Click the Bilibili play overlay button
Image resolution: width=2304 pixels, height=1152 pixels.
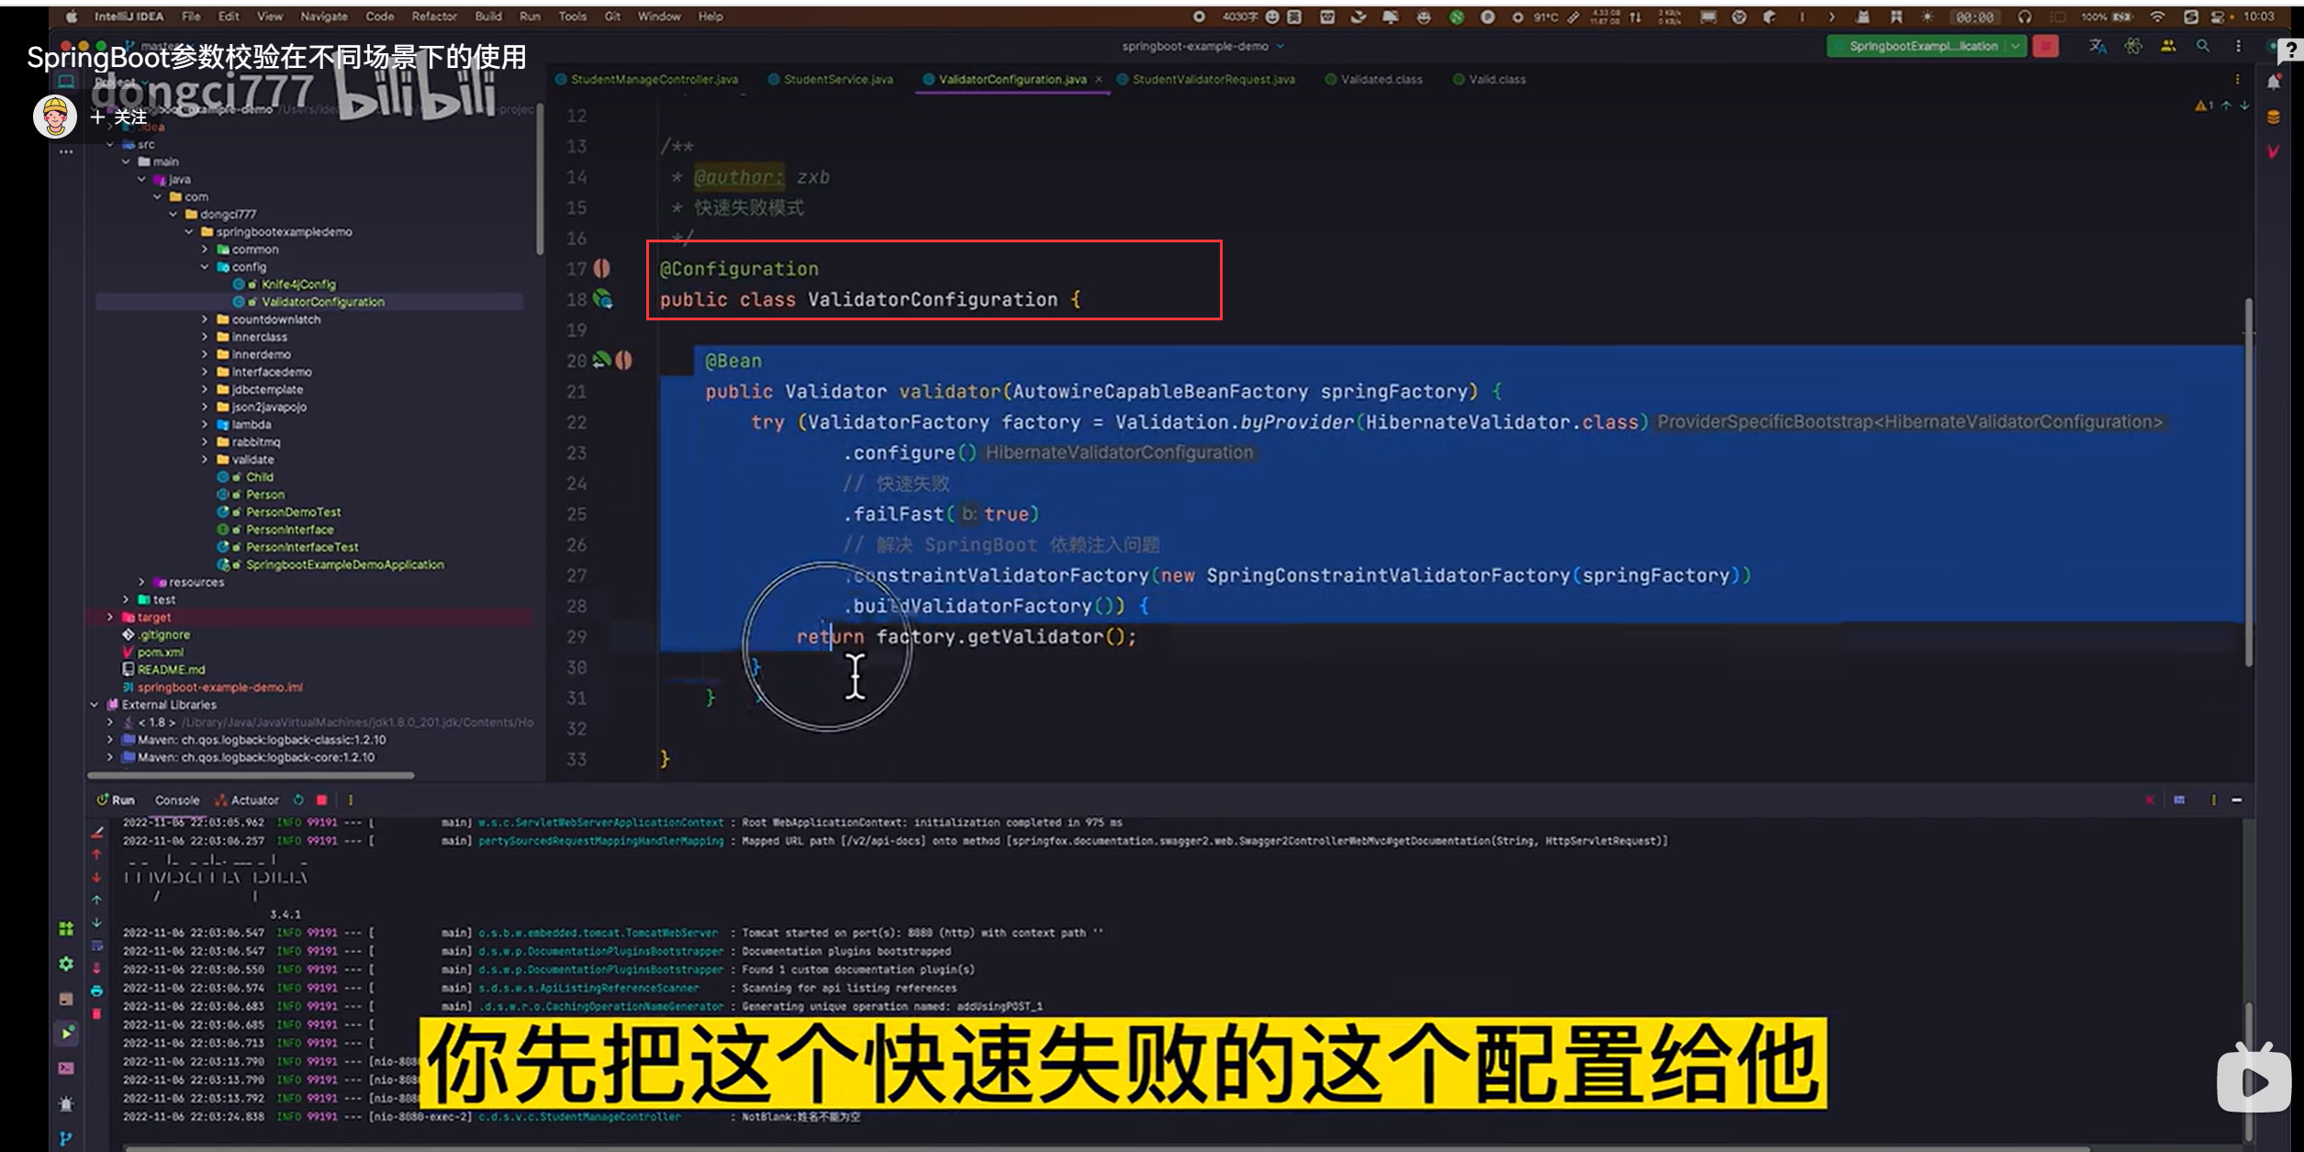point(2254,1080)
